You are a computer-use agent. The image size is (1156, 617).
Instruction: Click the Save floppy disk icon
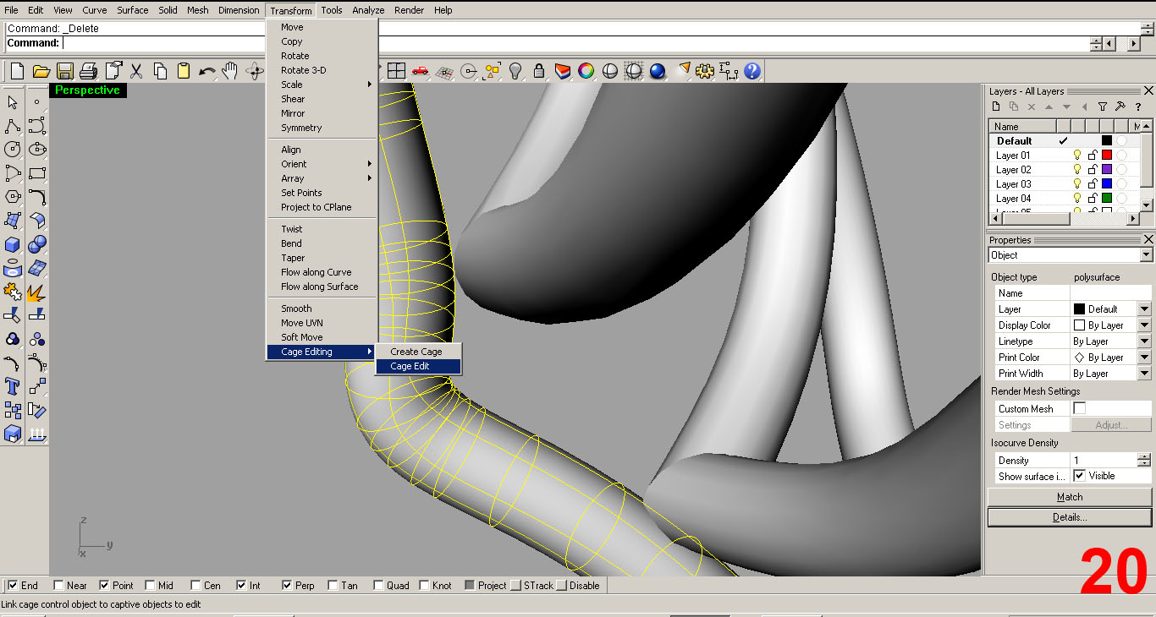[64, 71]
